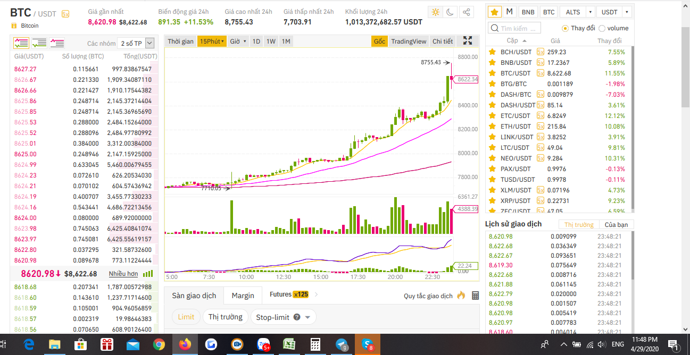Show Của bạn trade history
This screenshot has width=690, height=355.
pos(616,224)
